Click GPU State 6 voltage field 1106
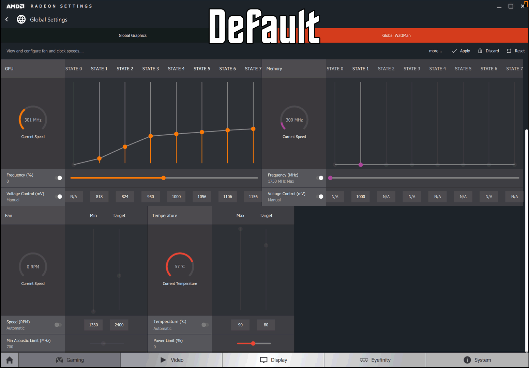The width and height of the screenshot is (529, 368). tap(228, 197)
